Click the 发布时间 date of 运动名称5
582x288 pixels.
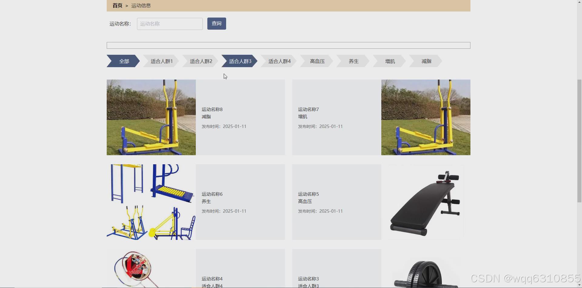click(x=320, y=211)
